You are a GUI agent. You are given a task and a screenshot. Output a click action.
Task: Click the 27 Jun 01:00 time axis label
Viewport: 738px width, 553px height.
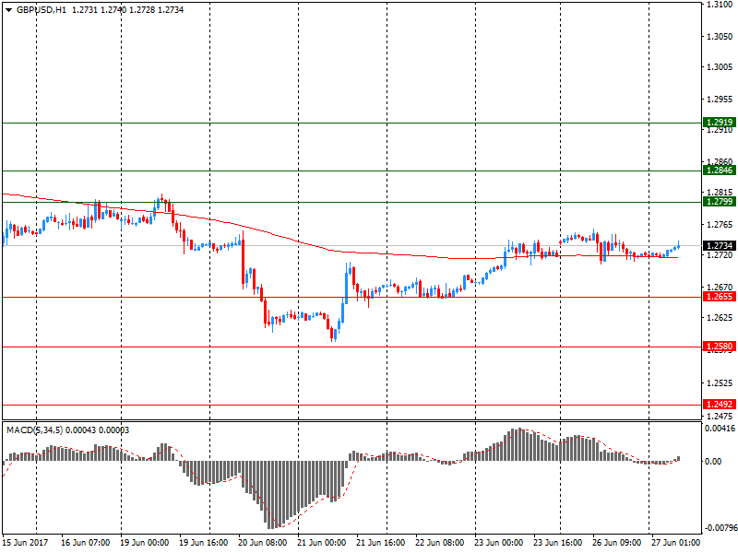[676, 543]
